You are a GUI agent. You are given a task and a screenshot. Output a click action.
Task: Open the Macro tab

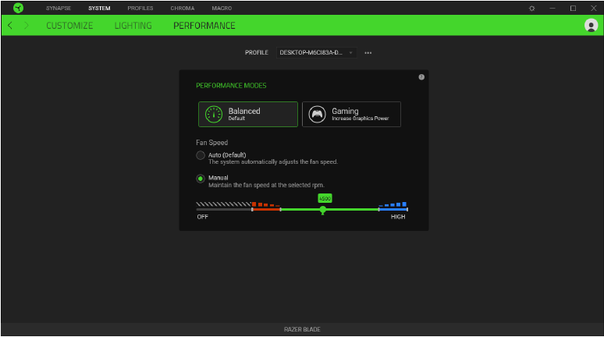click(x=222, y=8)
